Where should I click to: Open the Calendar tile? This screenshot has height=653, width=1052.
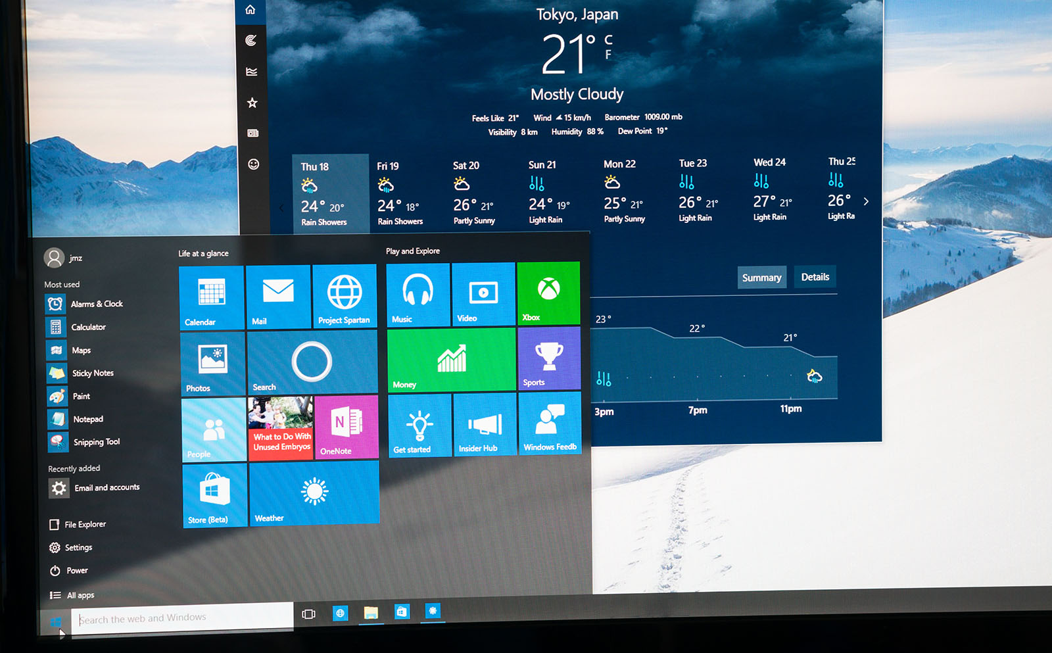coord(211,297)
